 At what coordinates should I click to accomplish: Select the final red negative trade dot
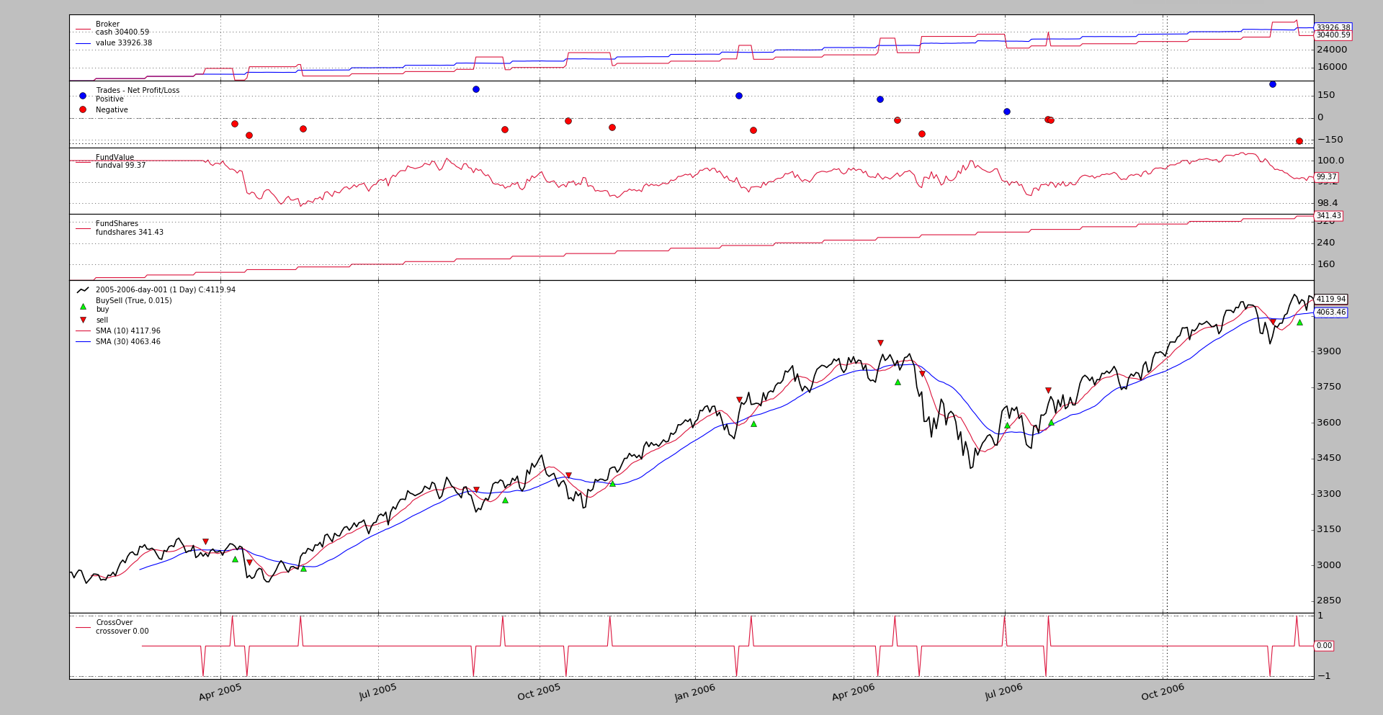1299,141
